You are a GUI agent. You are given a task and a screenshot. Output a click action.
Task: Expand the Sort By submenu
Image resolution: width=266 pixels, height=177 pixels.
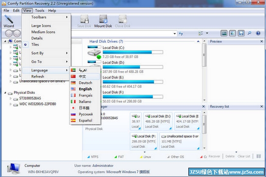coord(46,53)
